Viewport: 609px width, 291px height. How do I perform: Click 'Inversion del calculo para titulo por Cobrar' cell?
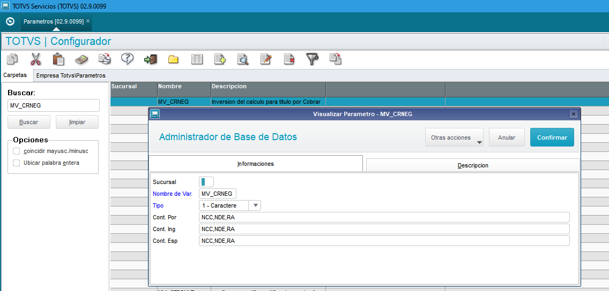click(269, 102)
